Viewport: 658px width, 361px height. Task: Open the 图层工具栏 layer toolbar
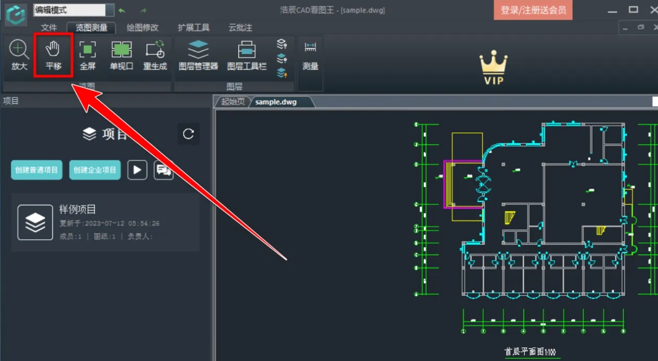pos(246,55)
